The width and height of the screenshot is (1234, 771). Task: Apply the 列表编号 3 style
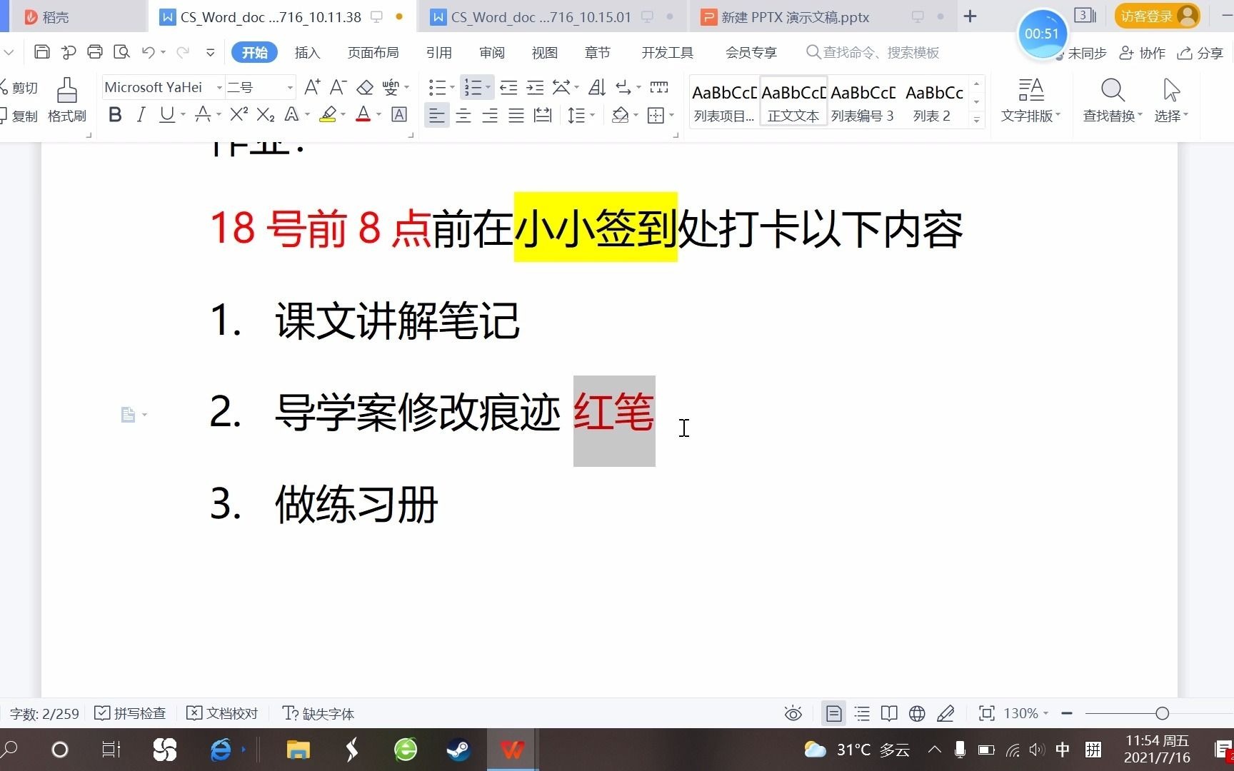863,101
